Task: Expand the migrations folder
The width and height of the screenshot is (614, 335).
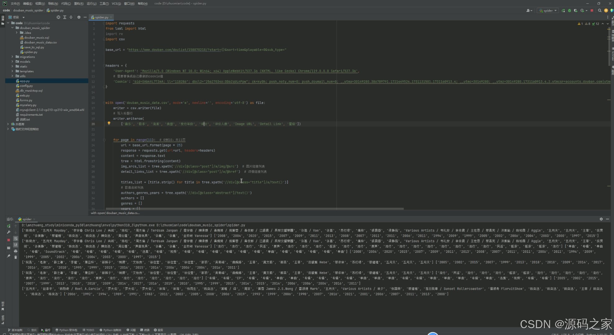Action: pyautogui.click(x=12, y=57)
